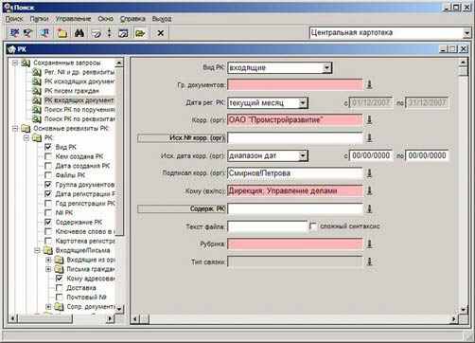
Task: Enable the Кем создана РК checkbox
Action: coord(48,156)
